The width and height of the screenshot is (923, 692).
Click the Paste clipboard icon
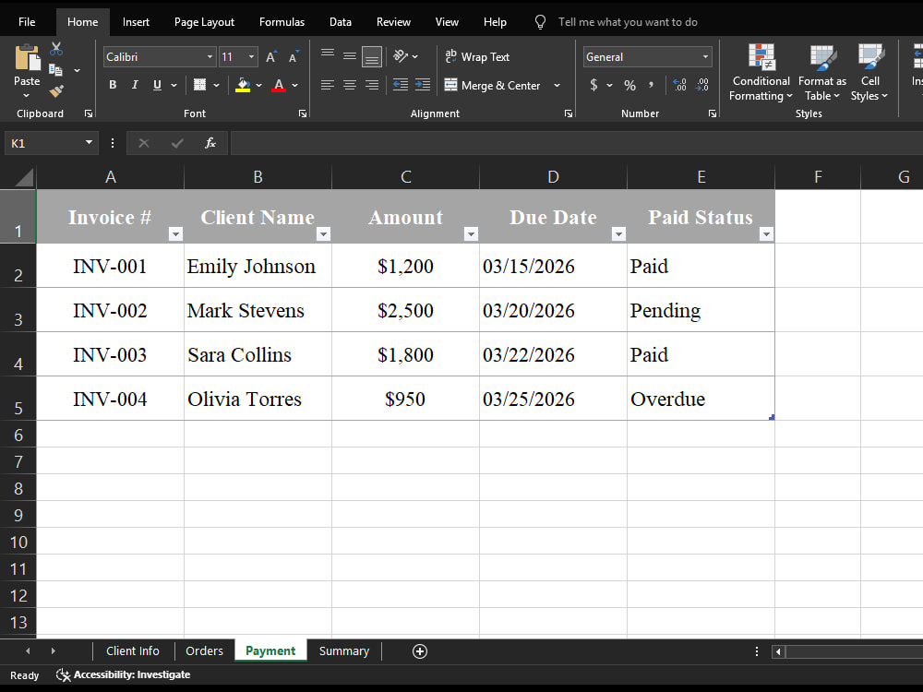point(27,57)
